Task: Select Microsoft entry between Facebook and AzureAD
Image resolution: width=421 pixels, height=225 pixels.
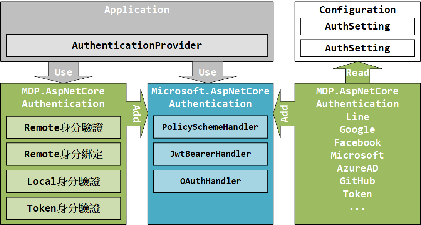Action: (x=357, y=155)
